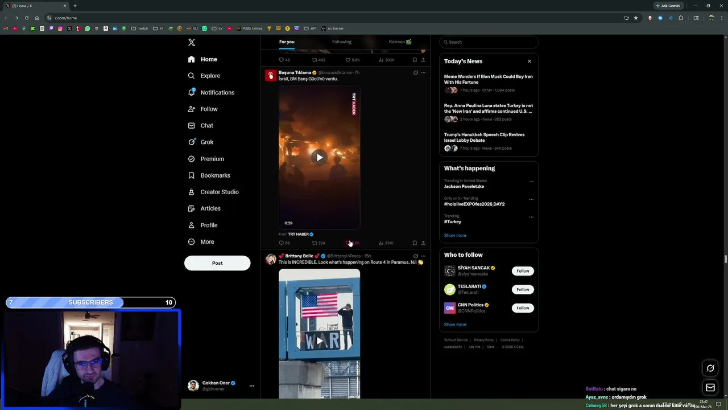Share the post with 303K views
The image size is (728, 410).
[423, 60]
